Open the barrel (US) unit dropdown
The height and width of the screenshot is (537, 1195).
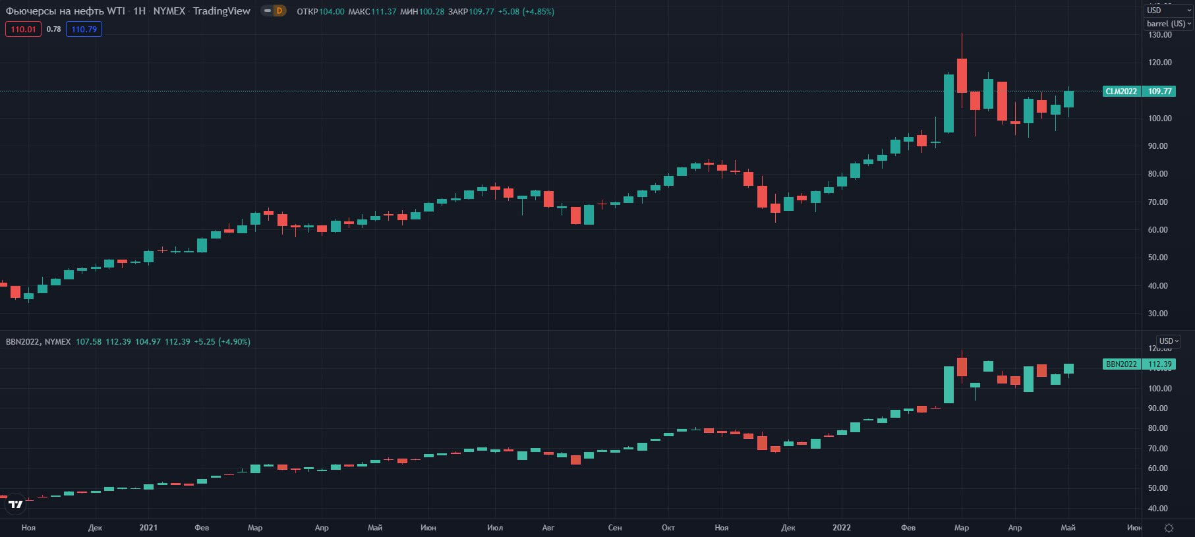click(x=1168, y=23)
